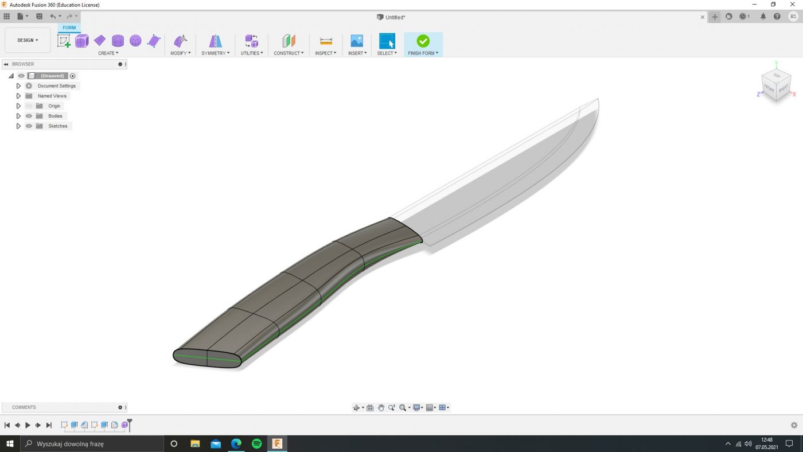The image size is (803, 452).
Task: Select the Cylinder form tool
Action: point(118,41)
